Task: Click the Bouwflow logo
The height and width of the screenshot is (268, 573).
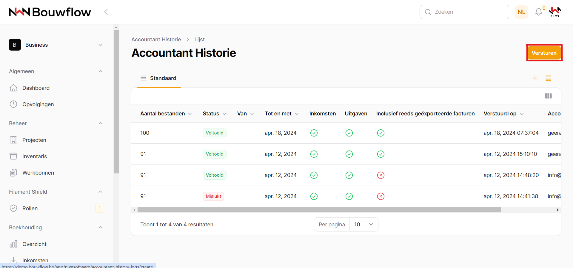Action: (x=50, y=12)
